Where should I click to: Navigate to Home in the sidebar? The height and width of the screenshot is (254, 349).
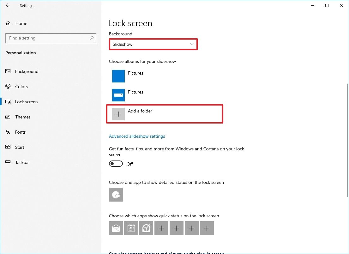(x=21, y=23)
